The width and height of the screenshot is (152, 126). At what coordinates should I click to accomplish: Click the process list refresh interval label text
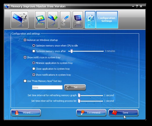point(54,101)
